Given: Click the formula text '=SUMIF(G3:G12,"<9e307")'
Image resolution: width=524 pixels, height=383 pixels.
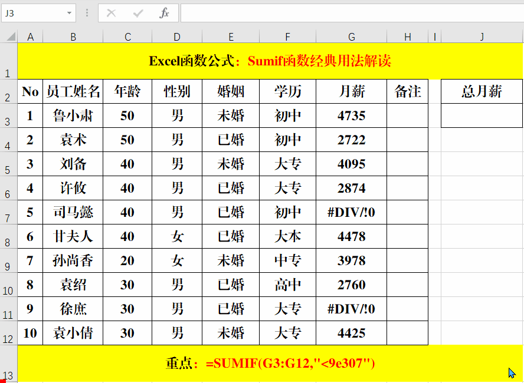Looking at the screenshot, I should pos(290,364).
